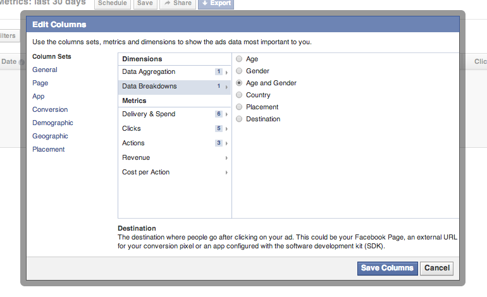Choose the Placement column set link

pos(49,149)
